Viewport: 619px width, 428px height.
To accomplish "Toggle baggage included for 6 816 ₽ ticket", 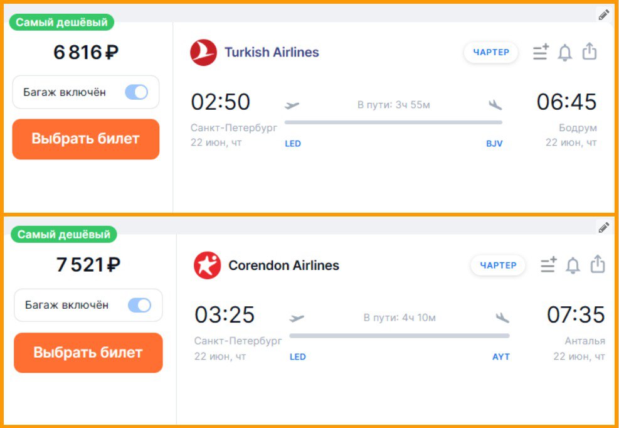I will (136, 92).
